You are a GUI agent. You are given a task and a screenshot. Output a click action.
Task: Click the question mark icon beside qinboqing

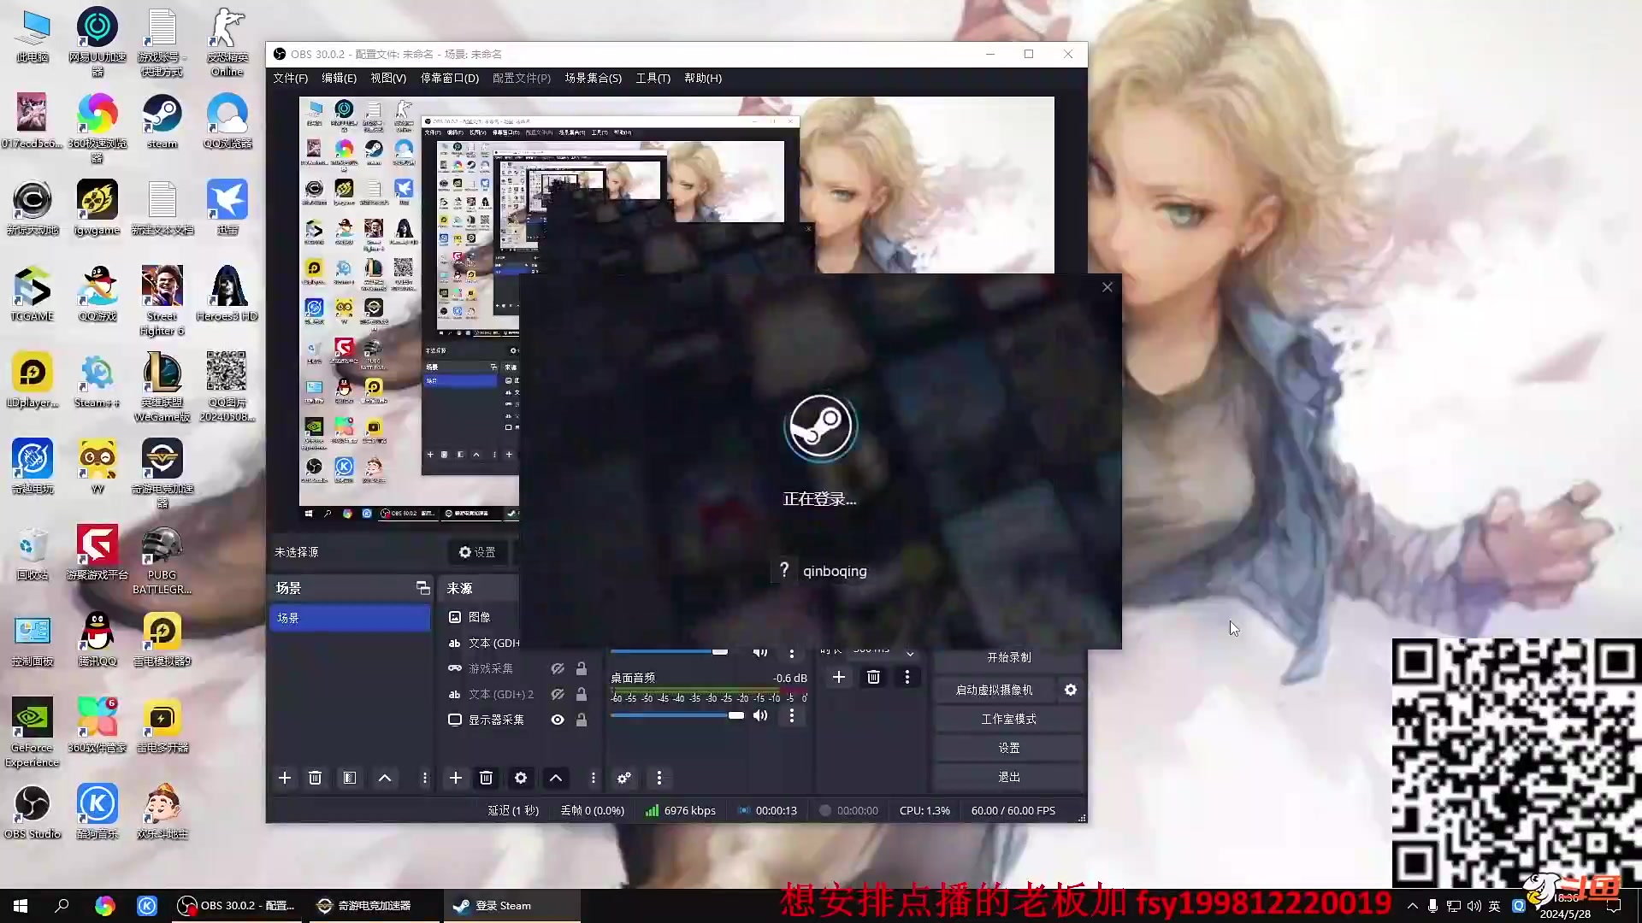coord(784,570)
